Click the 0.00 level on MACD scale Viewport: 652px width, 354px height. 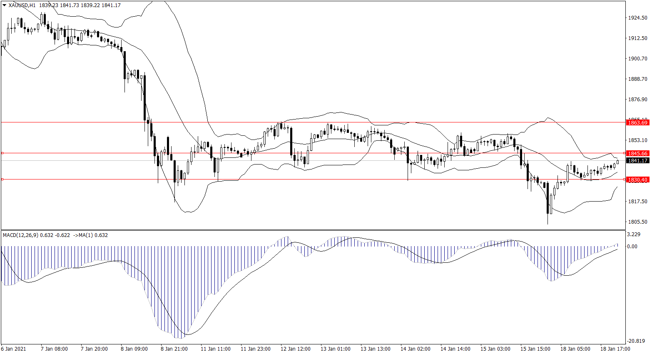(632, 247)
